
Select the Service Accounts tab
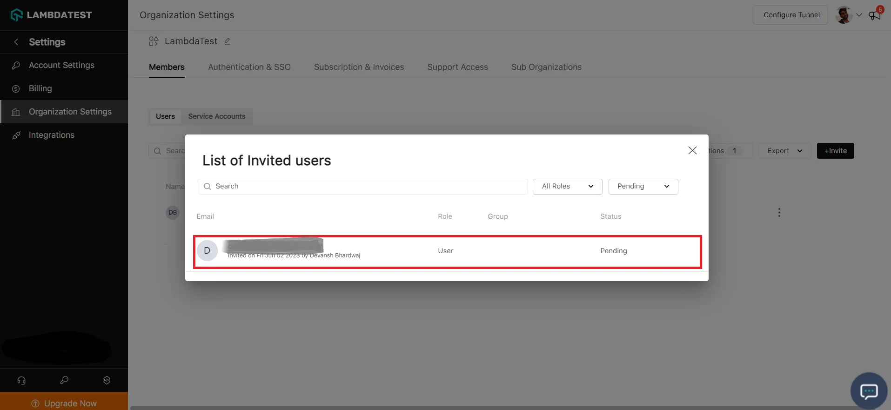point(216,116)
